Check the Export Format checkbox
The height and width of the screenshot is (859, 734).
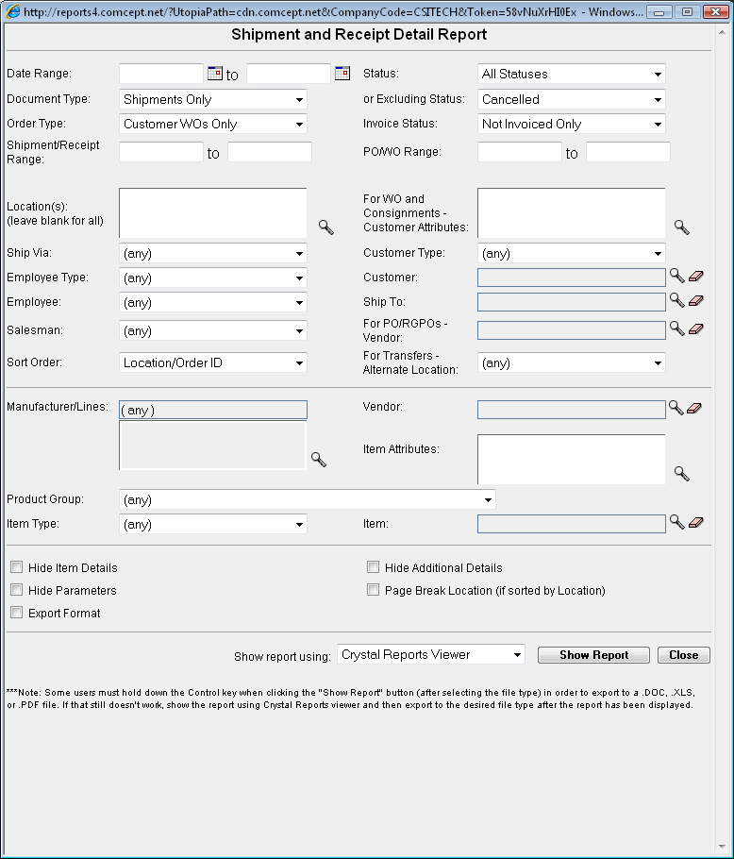tap(17, 613)
